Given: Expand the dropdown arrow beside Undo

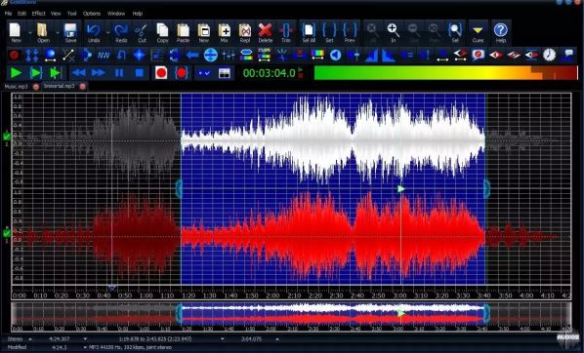Looking at the screenshot, I should coord(107,33).
